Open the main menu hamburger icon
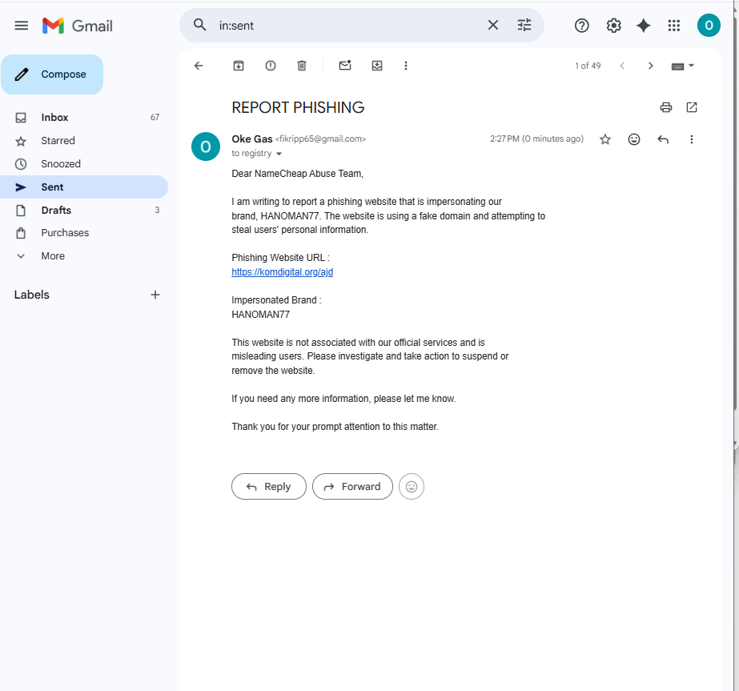This screenshot has height=691, width=739. coord(21,26)
